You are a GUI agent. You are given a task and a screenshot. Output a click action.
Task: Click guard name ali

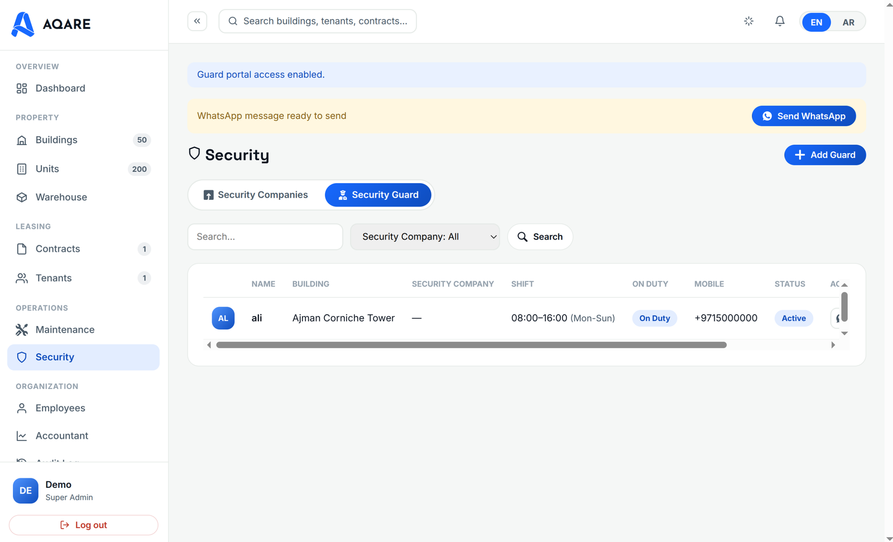coord(257,318)
